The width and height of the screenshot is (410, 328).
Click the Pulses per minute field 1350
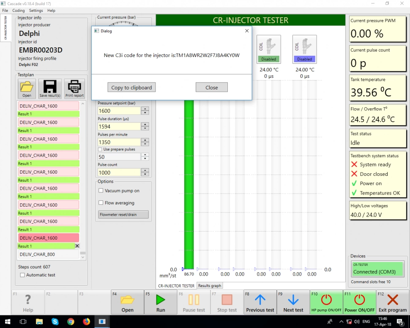click(119, 142)
